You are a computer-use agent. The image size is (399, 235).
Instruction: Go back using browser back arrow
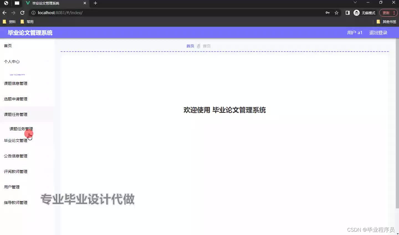point(4,13)
